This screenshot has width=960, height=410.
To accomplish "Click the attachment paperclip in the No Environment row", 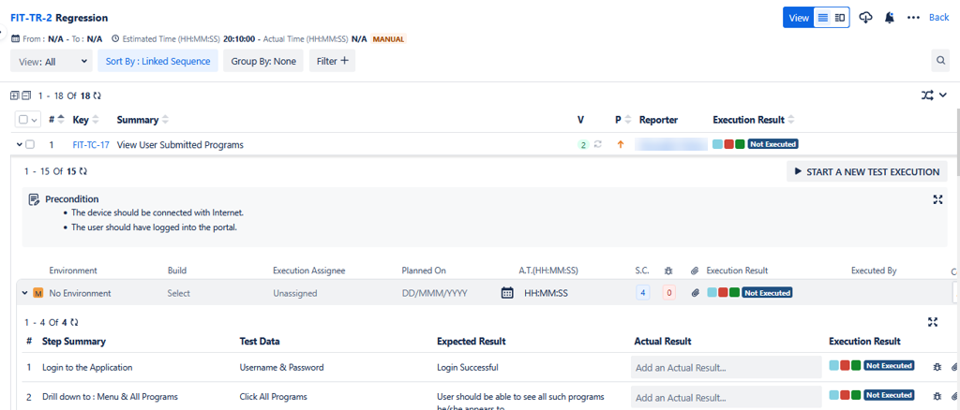I will click(695, 293).
